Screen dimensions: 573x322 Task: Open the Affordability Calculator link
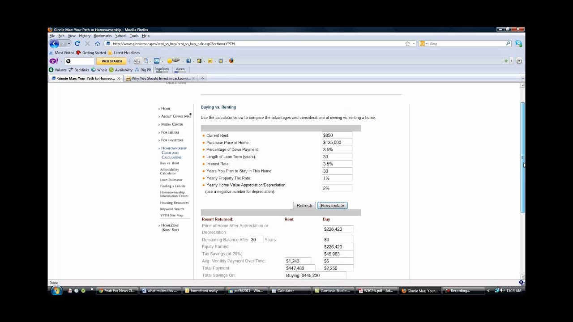[170, 171]
